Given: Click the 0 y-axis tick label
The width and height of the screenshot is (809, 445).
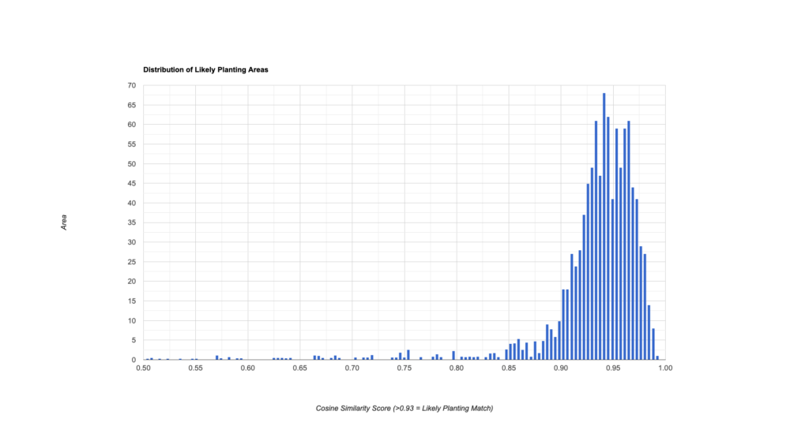Looking at the screenshot, I should [134, 360].
